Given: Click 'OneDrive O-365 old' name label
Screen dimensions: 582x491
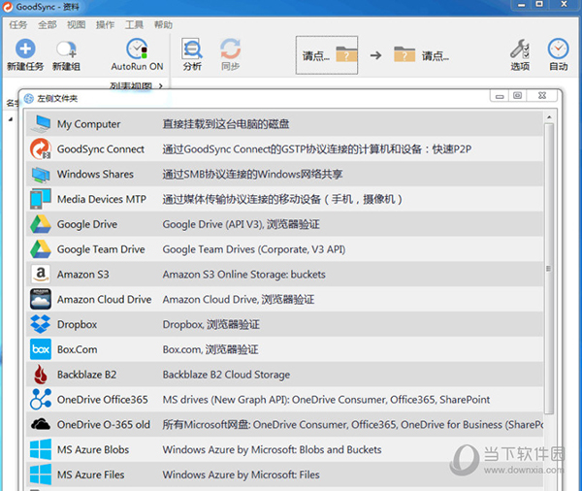Looking at the screenshot, I should pos(104,424).
